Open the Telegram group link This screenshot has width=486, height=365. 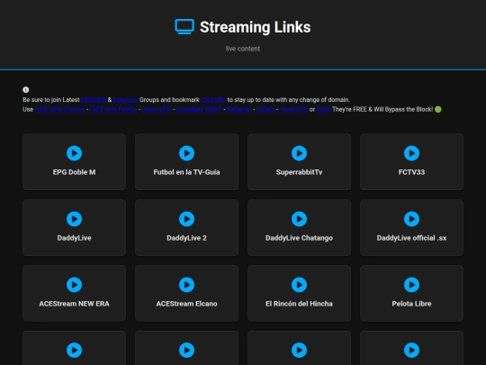pos(125,100)
